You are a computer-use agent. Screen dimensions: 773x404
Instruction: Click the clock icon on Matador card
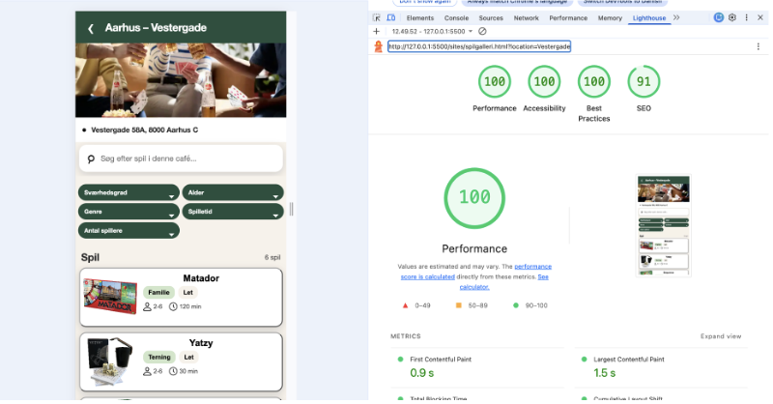[173, 306]
